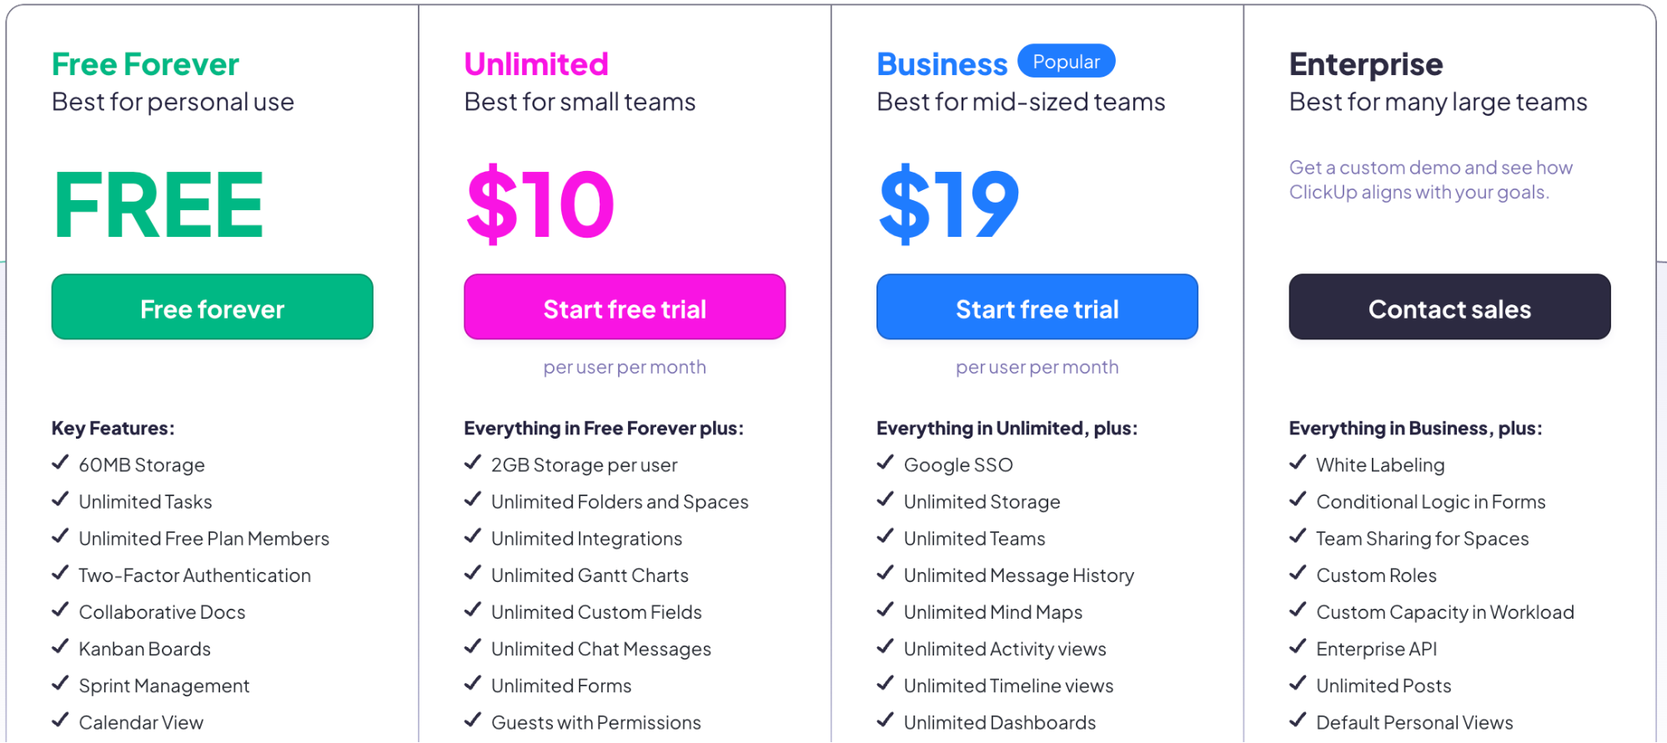The height and width of the screenshot is (743, 1667).
Task: Click the Popular badge on Business plan
Action: click(1067, 61)
